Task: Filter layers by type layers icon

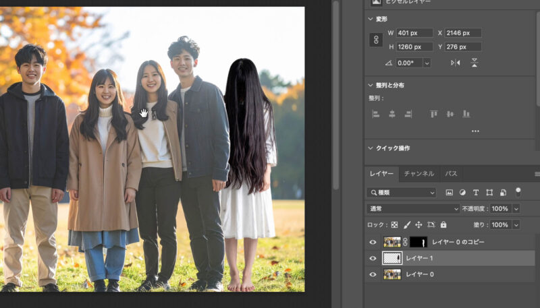Action: tap(476, 193)
